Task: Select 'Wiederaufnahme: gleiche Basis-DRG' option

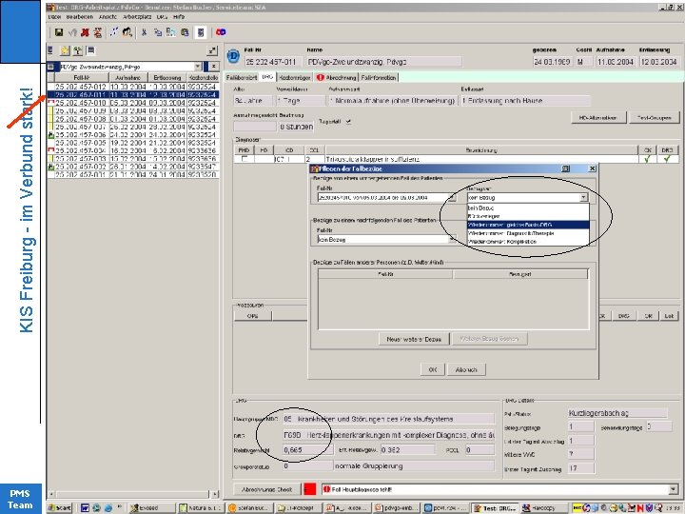Action: [528, 225]
